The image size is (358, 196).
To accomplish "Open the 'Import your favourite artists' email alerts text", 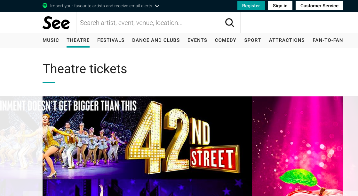I will pyautogui.click(x=101, y=6).
